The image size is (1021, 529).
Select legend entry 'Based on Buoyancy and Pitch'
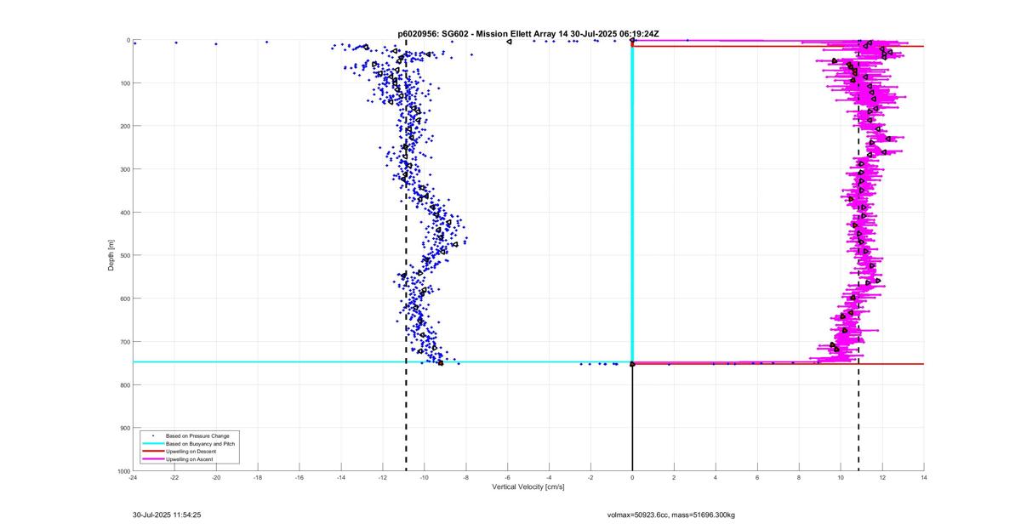click(x=201, y=444)
